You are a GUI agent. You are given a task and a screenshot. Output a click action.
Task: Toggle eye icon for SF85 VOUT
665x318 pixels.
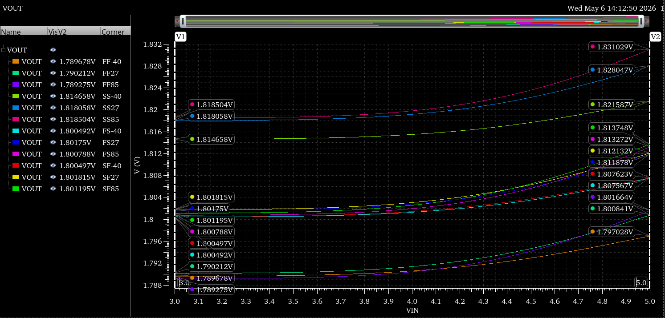[53, 189]
